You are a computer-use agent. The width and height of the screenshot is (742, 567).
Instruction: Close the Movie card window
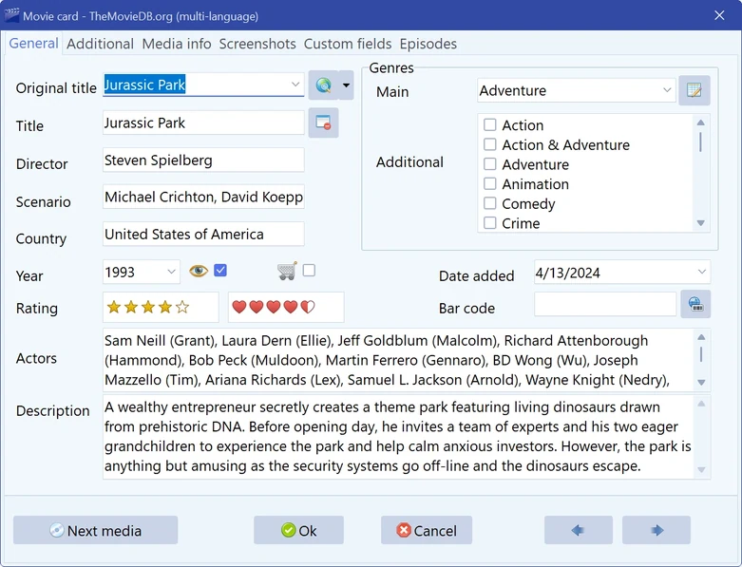pos(719,15)
